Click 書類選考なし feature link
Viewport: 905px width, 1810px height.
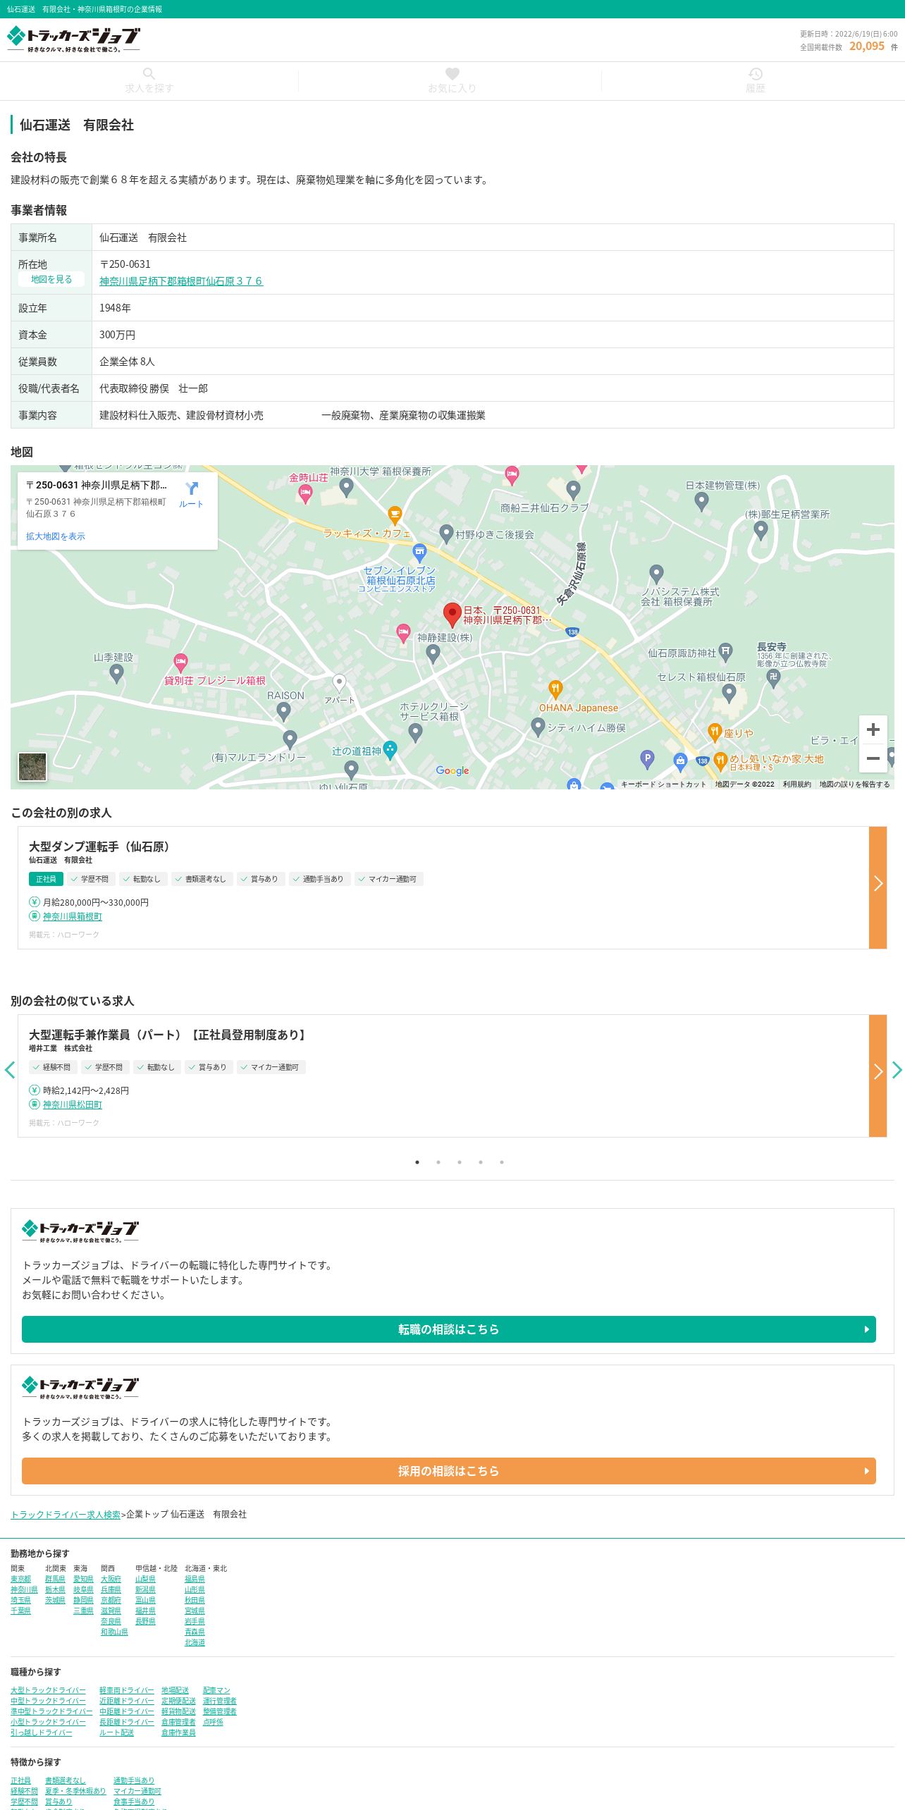point(65,1780)
